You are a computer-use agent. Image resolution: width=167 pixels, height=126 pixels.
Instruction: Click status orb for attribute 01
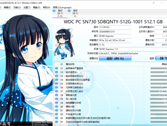57,68
